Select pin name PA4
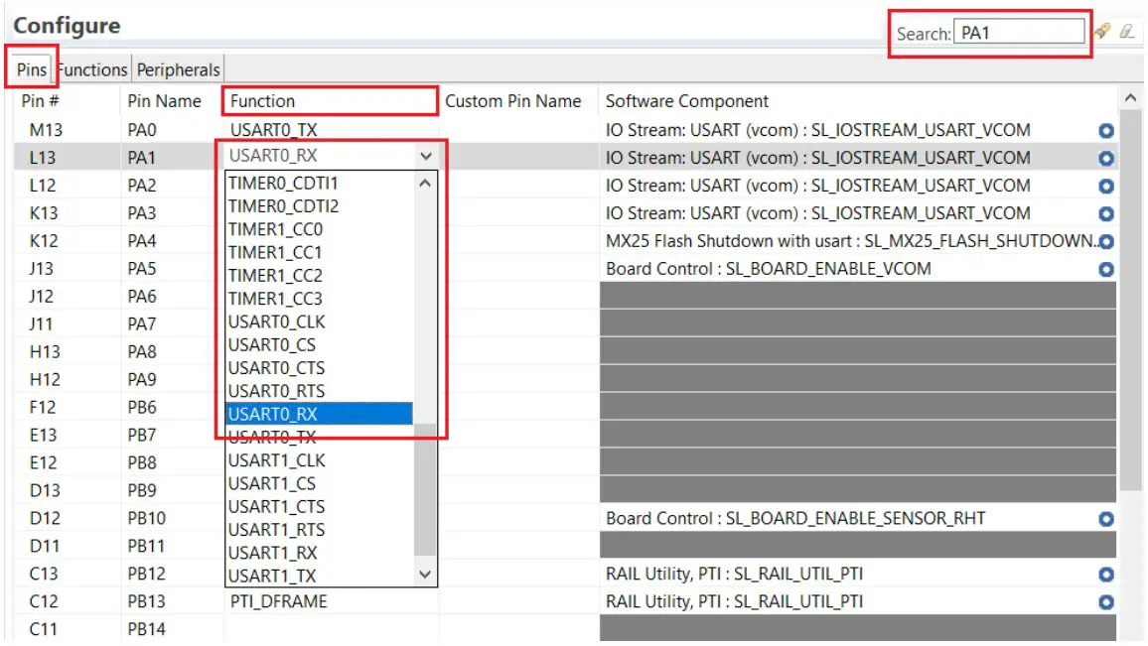 tap(142, 241)
